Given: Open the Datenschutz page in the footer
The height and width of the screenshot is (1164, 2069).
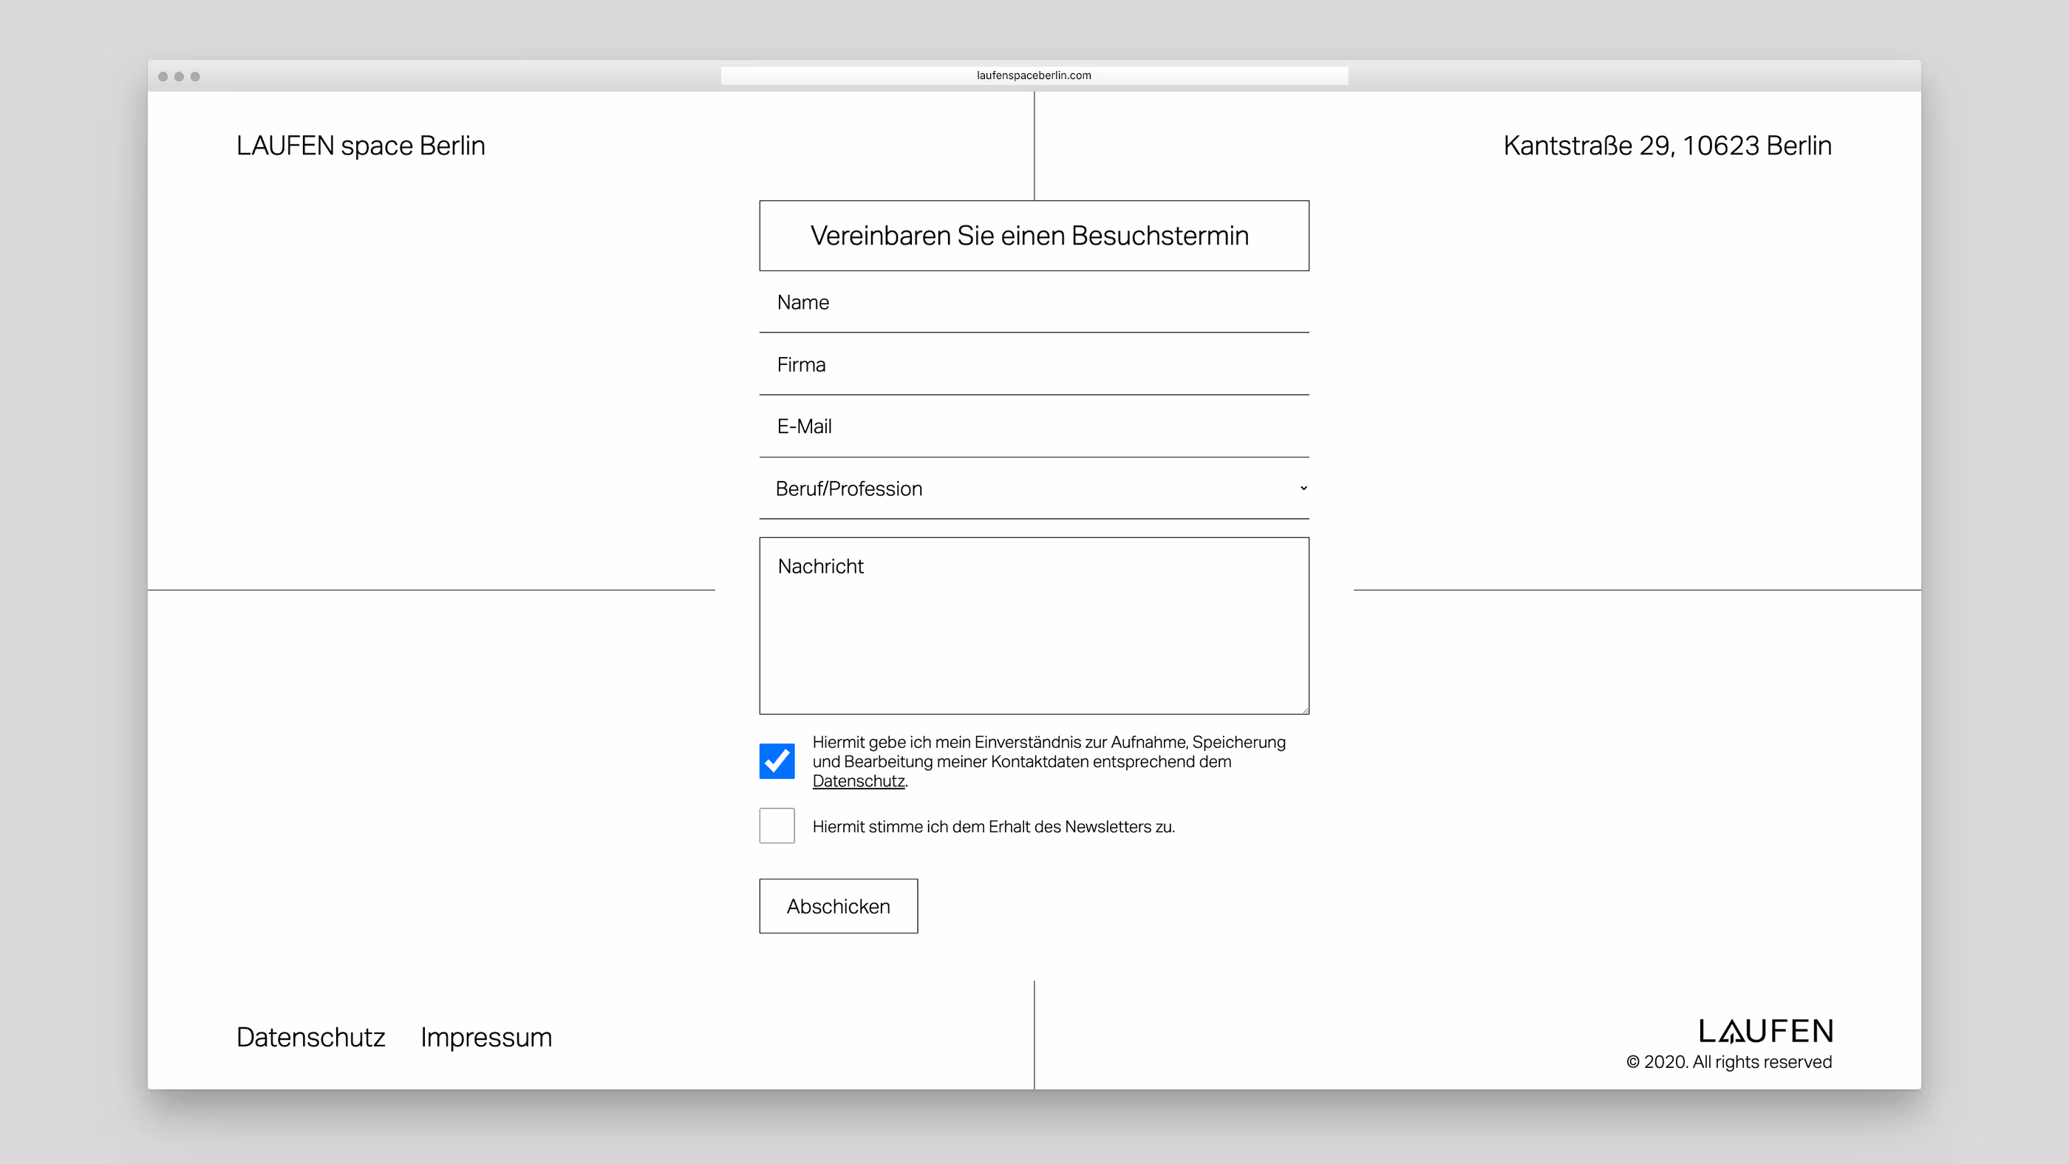Looking at the screenshot, I should click(x=310, y=1037).
